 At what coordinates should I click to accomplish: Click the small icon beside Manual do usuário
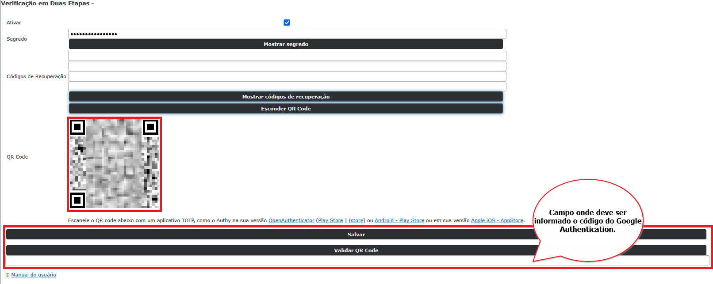point(8,275)
